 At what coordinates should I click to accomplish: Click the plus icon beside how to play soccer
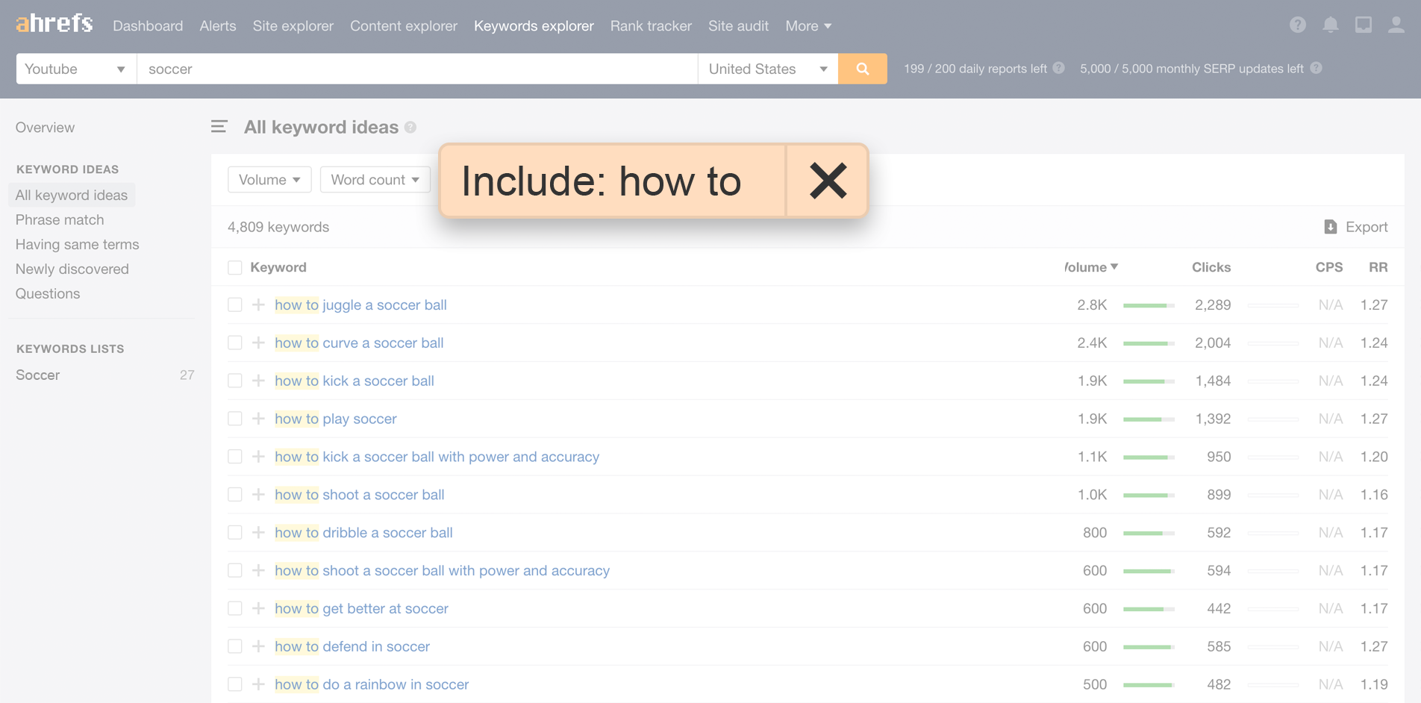point(258,419)
